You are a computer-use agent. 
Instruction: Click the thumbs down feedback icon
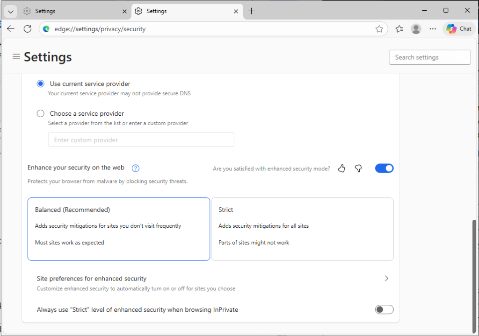[358, 168]
